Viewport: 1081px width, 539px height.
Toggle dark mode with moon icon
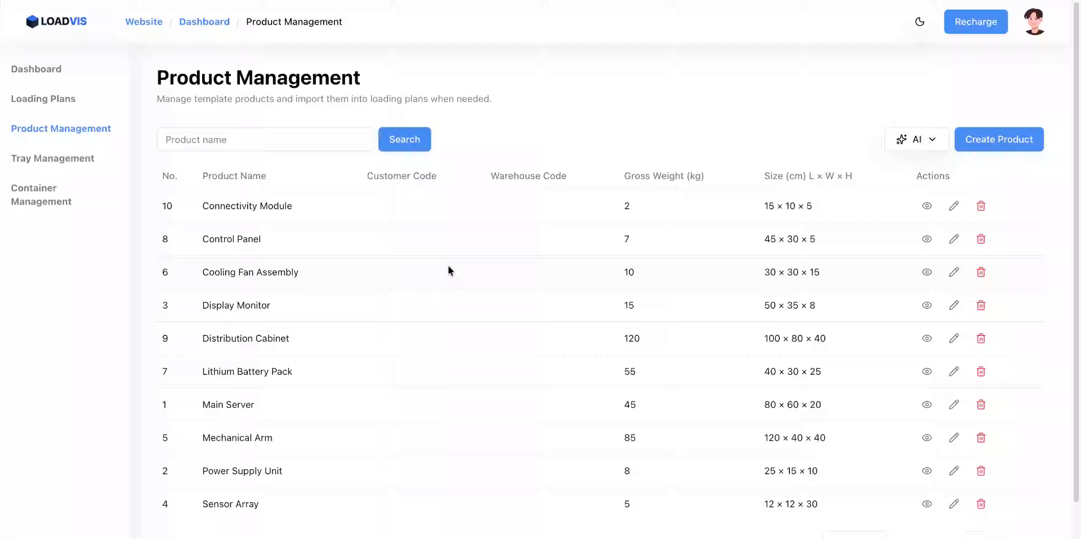pyautogui.click(x=920, y=22)
